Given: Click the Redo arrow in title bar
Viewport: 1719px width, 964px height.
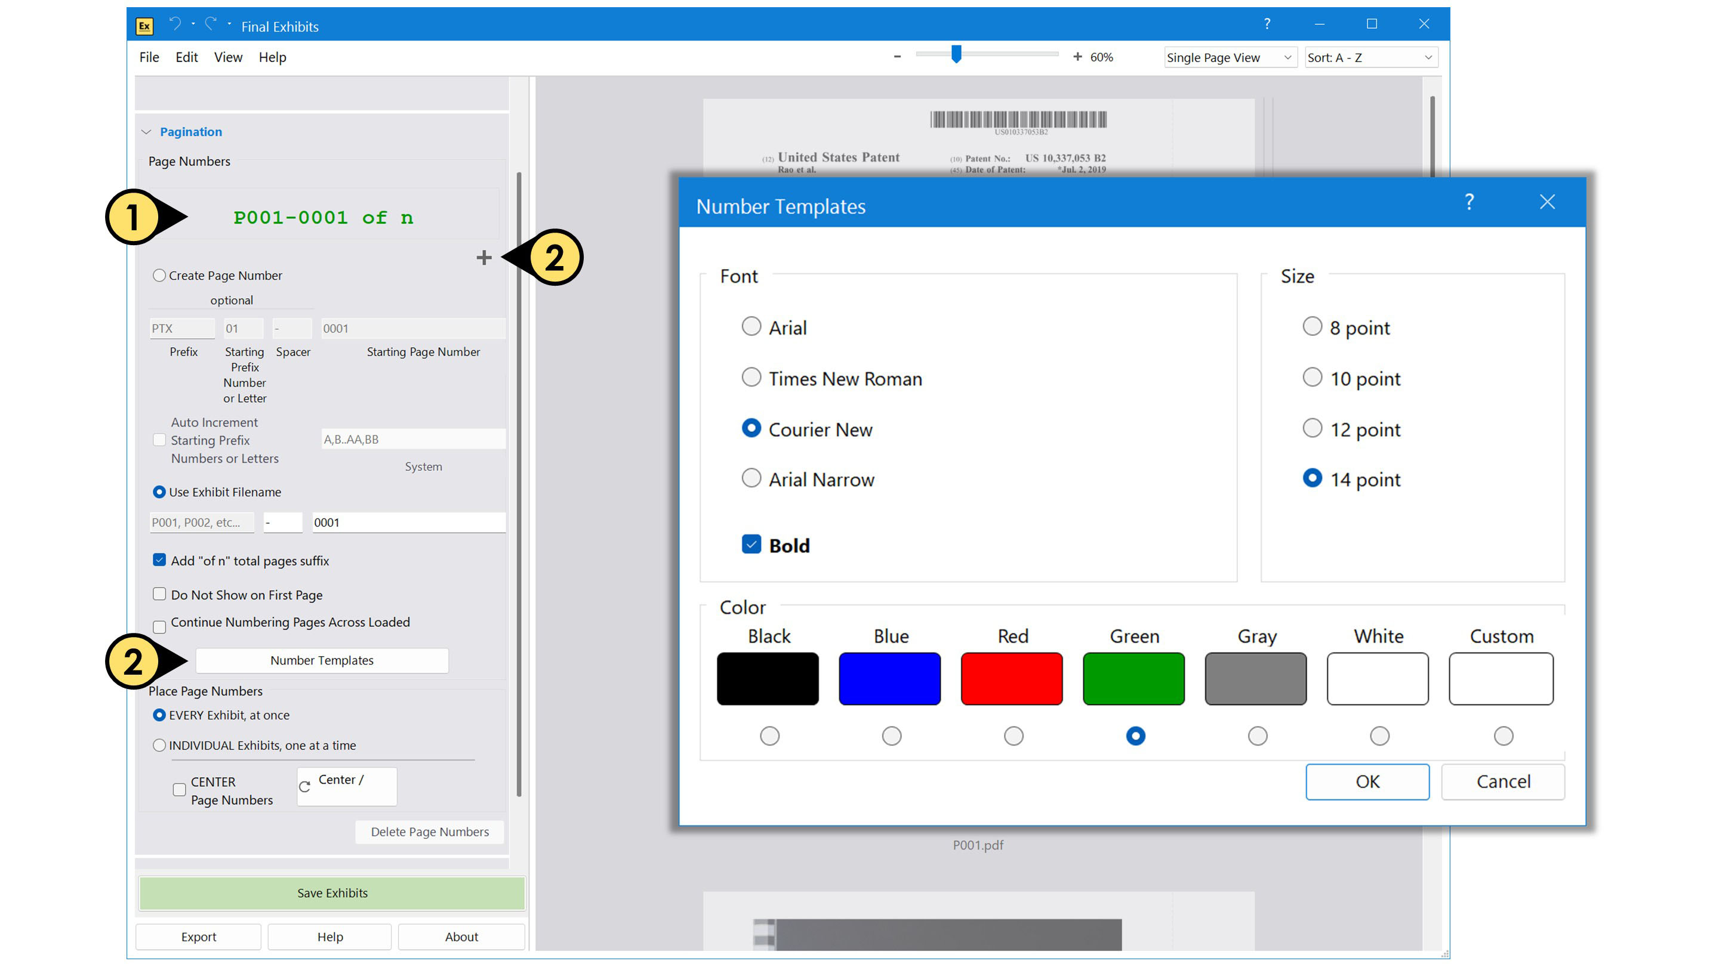Looking at the screenshot, I should [x=211, y=24].
